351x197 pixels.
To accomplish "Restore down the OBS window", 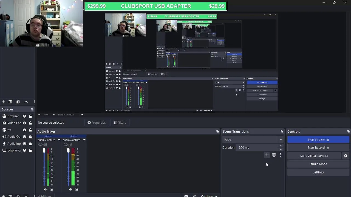I will [x=334, y=3].
